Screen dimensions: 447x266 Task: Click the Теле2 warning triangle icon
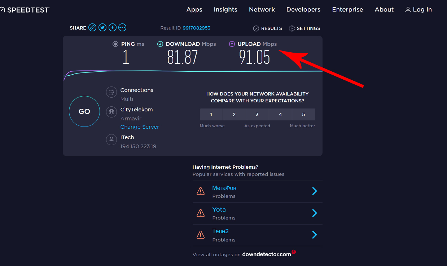point(201,235)
